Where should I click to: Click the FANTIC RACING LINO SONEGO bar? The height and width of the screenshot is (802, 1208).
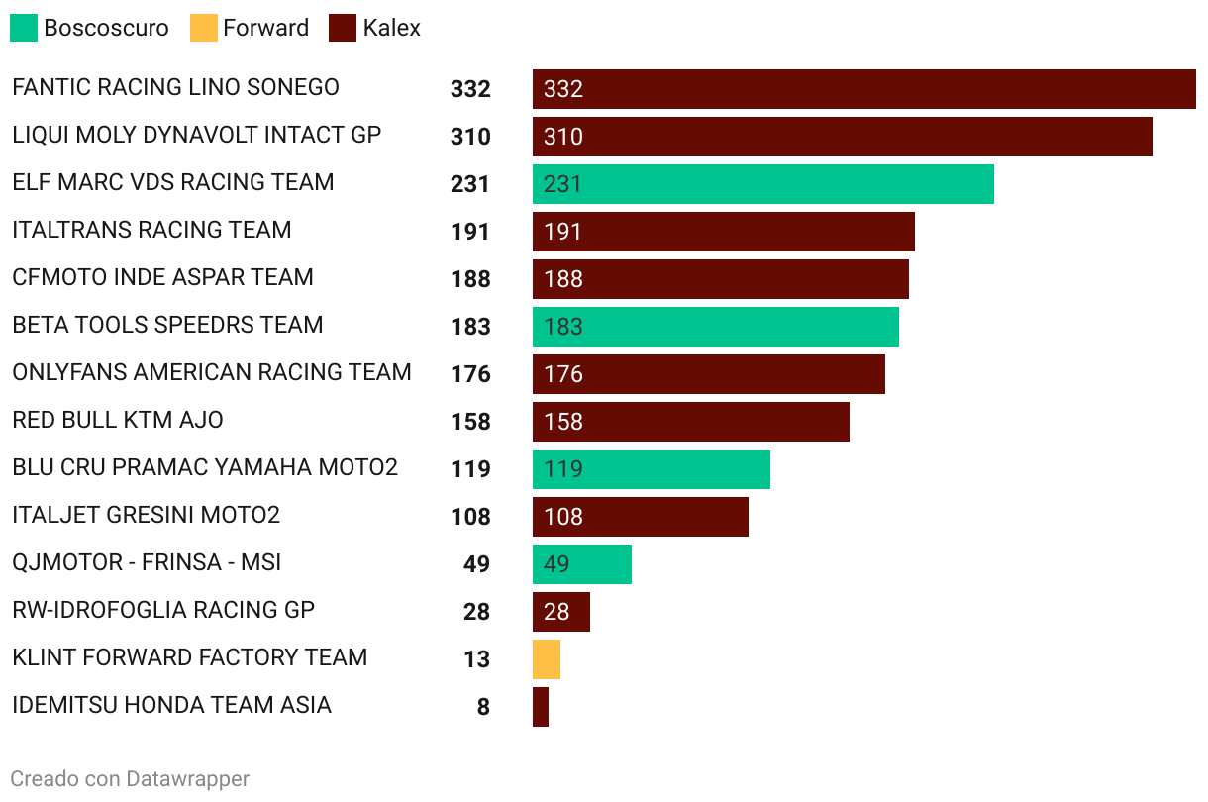pyautogui.click(x=864, y=89)
